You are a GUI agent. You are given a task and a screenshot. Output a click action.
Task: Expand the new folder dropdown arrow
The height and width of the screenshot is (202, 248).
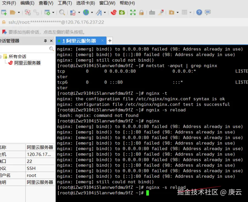pos(178,12)
